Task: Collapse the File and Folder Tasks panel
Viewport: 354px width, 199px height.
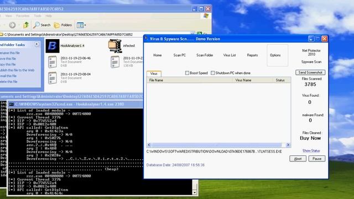Action: tap(37, 44)
